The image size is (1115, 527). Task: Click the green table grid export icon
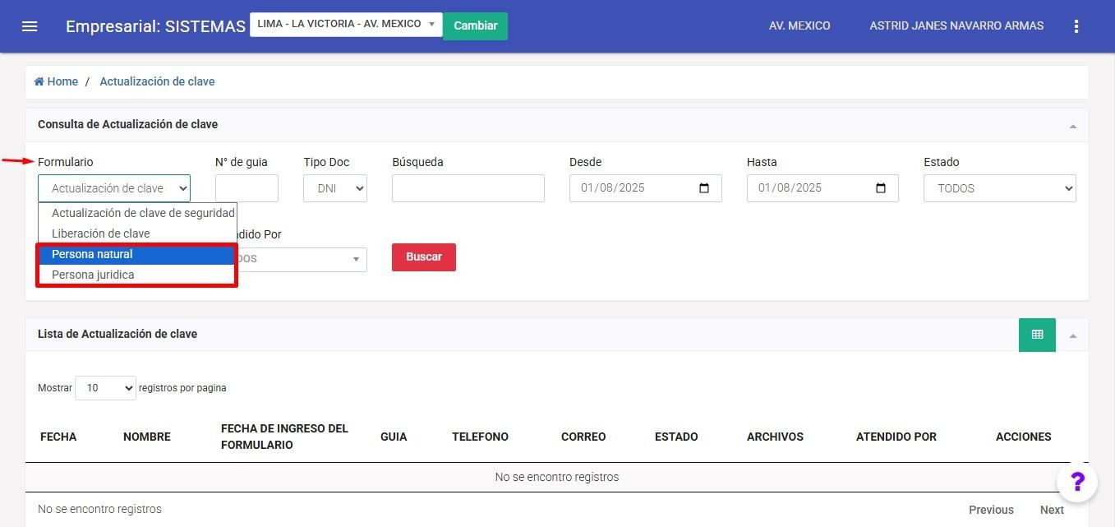[1037, 335]
